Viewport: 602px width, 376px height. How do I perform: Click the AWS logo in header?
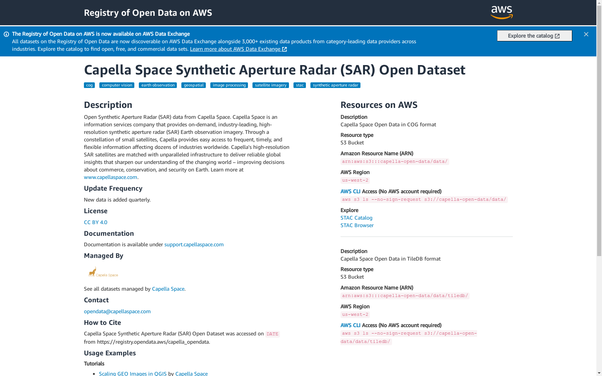pyautogui.click(x=502, y=12)
